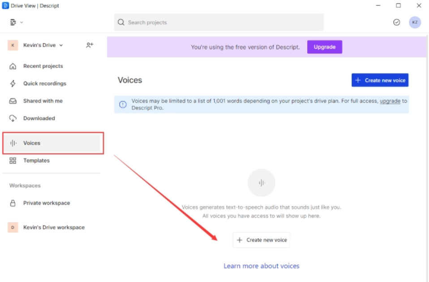Click the inbox icon for Shared with me

13,101
